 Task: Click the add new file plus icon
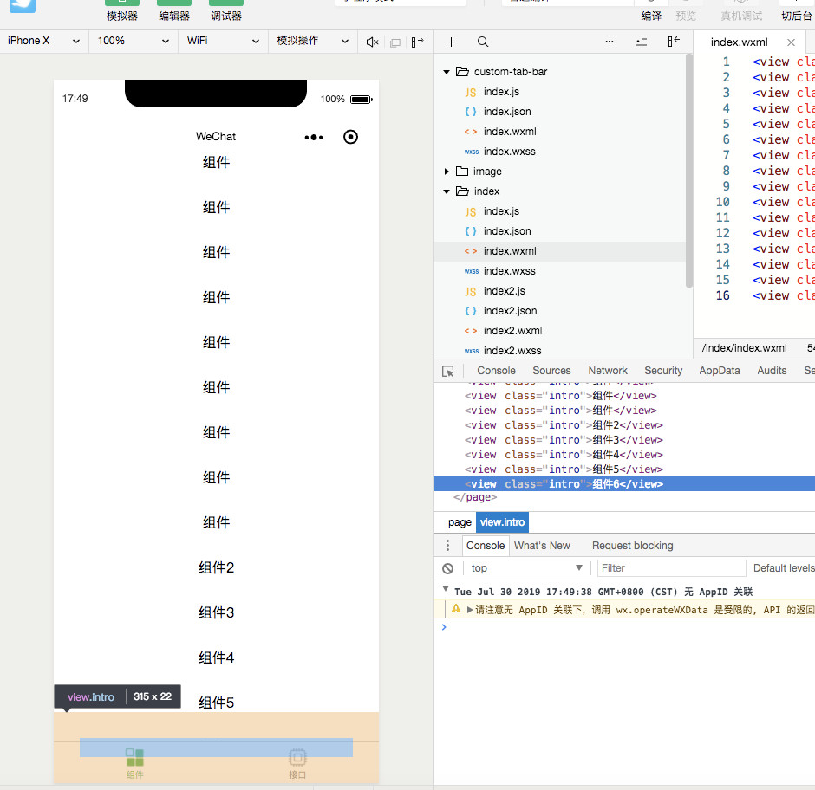[x=451, y=42]
